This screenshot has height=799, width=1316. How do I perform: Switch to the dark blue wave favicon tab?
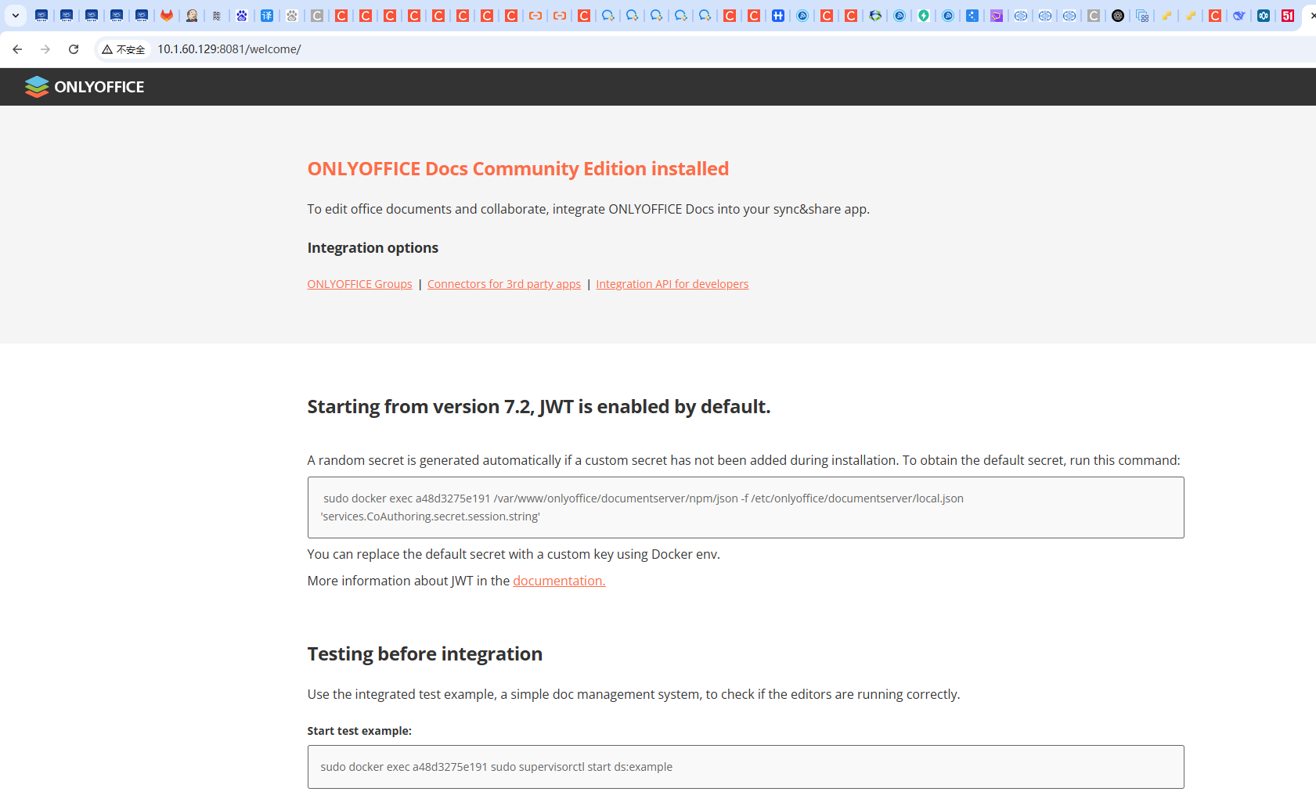[x=1264, y=16]
